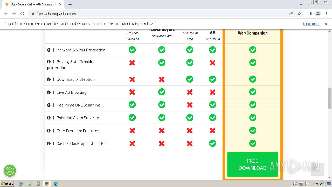Open a new tab
332x187 pixels.
coord(70,4)
